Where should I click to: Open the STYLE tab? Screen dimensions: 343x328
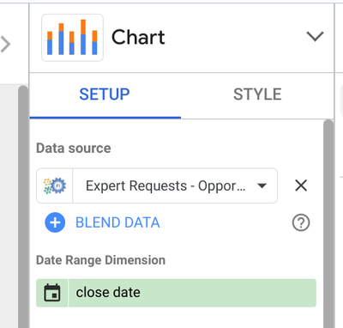coord(257,94)
